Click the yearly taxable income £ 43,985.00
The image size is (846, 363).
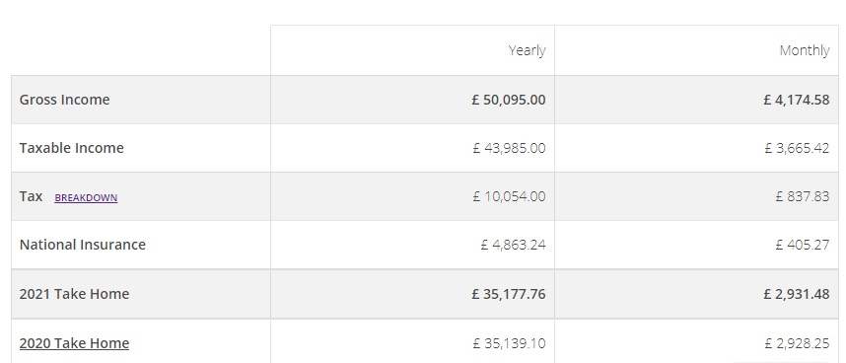point(509,148)
